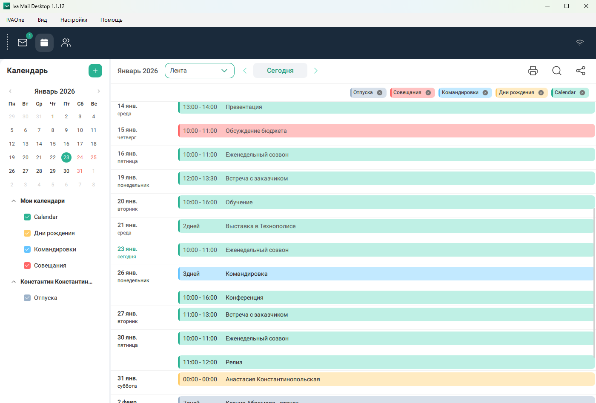The image size is (596, 403).
Task: Click the green add event plus button
Action: 95,71
